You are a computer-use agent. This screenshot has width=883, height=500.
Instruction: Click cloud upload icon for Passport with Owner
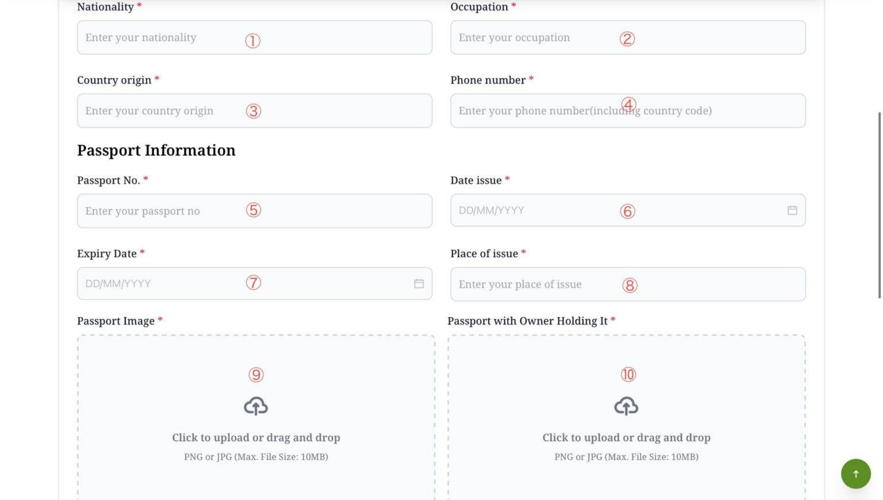[x=626, y=406]
